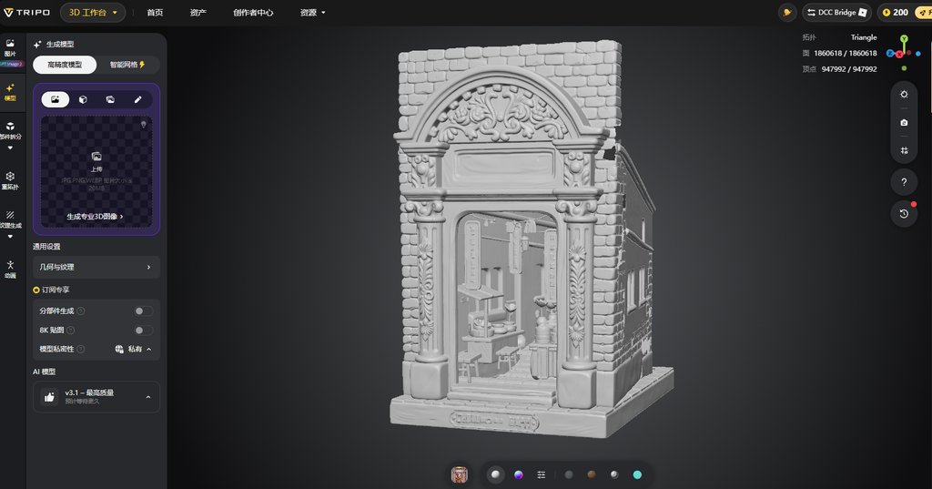
Task: Click the question mark help icon
Action: [x=904, y=182]
